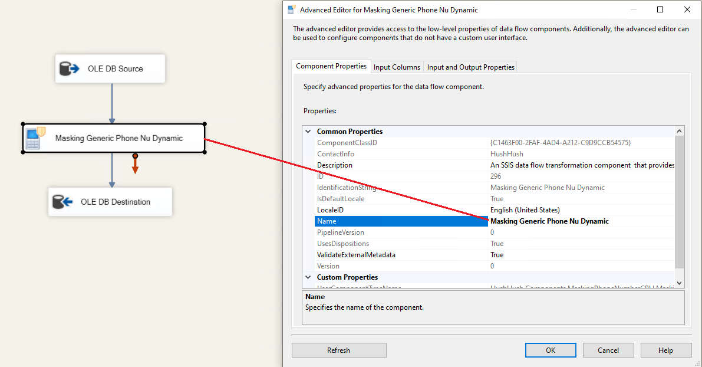
Task: Collapse the Common Properties section
Action: pos(308,132)
